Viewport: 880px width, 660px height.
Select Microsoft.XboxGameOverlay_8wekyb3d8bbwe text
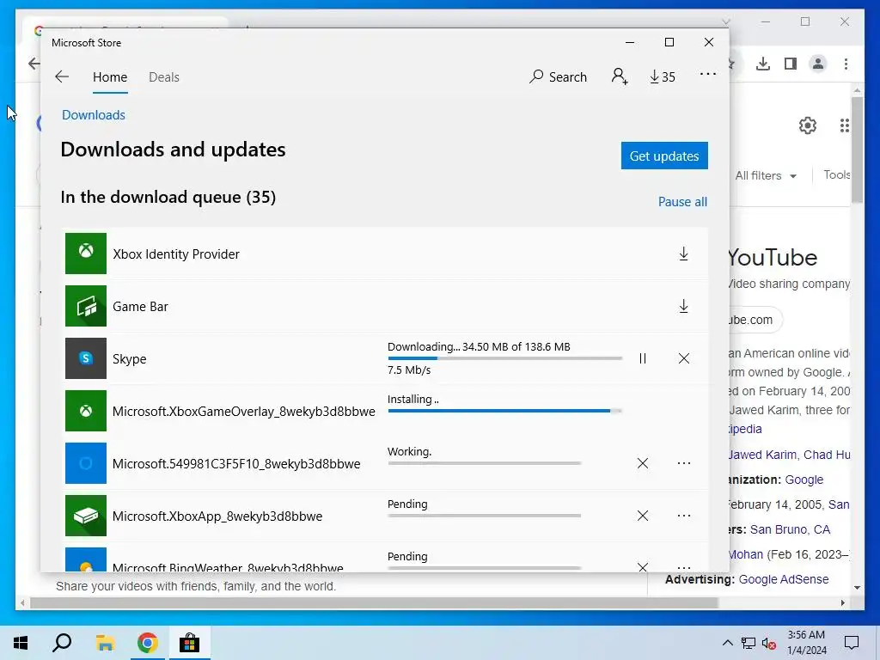[243, 412]
